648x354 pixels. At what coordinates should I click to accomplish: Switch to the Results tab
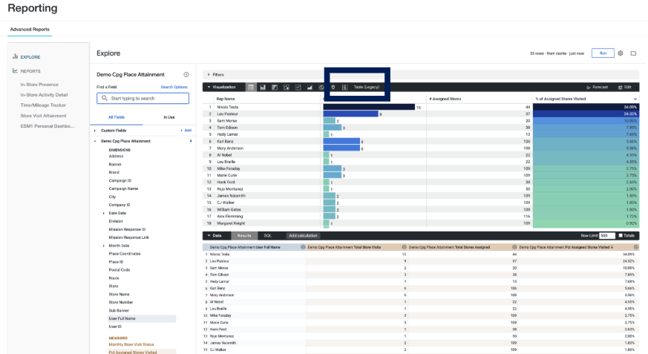coord(244,235)
